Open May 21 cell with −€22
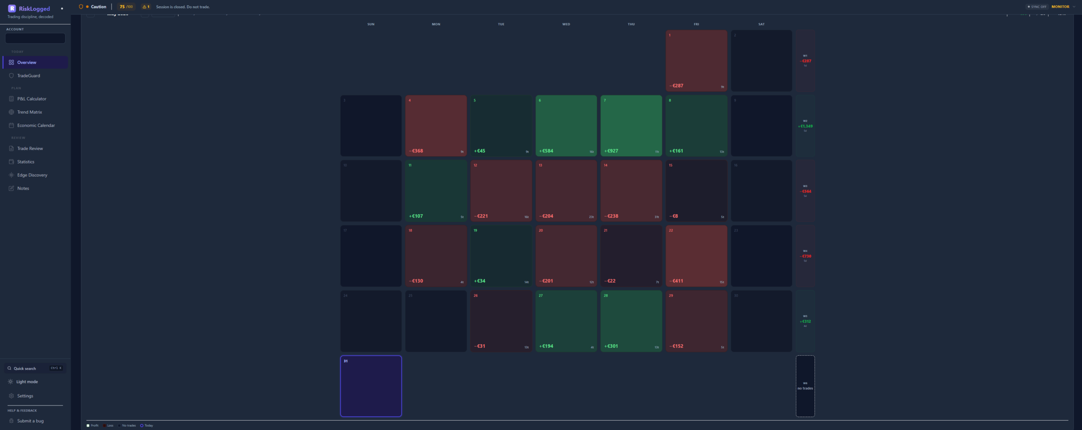 631,256
